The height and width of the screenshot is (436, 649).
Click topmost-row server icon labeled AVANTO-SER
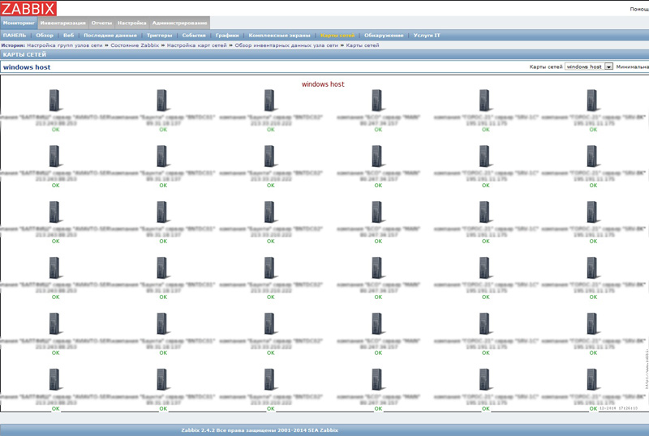pyautogui.click(x=54, y=100)
